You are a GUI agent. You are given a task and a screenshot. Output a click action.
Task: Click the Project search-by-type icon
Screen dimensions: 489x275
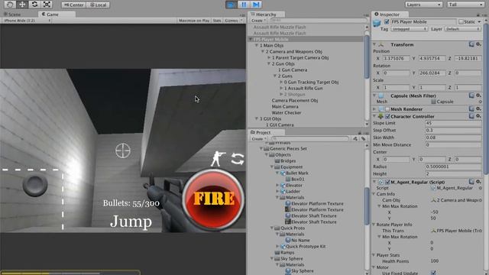click(x=355, y=139)
